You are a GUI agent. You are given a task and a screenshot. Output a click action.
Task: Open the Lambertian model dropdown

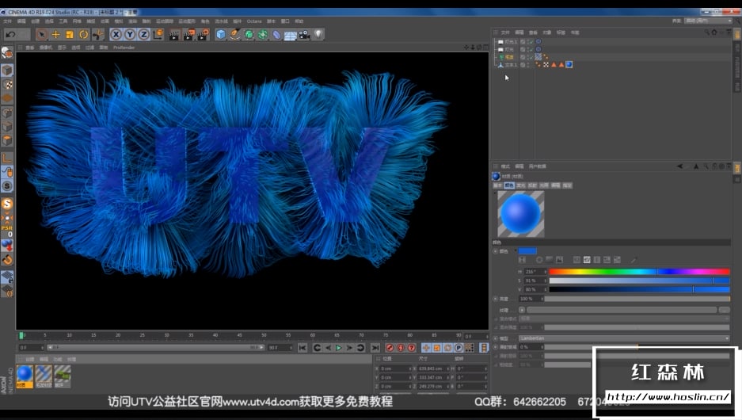(x=624, y=338)
